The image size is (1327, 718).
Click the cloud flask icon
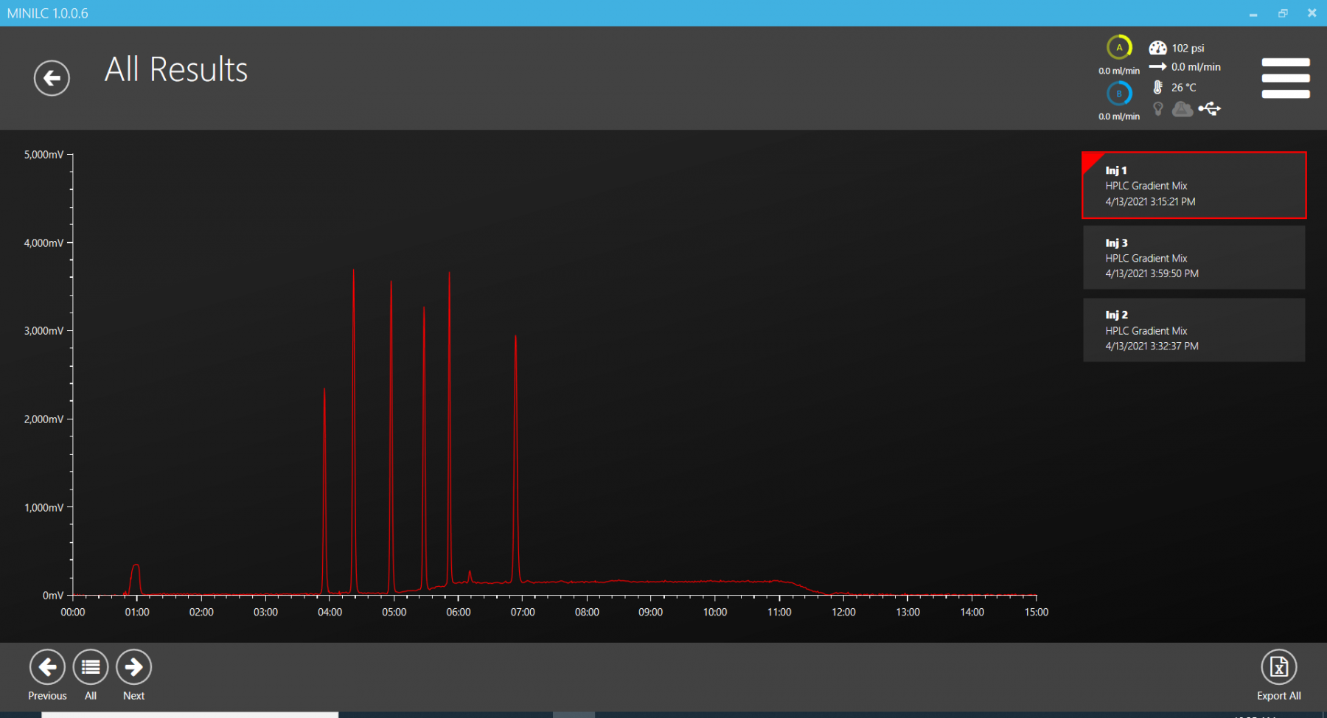[1182, 109]
